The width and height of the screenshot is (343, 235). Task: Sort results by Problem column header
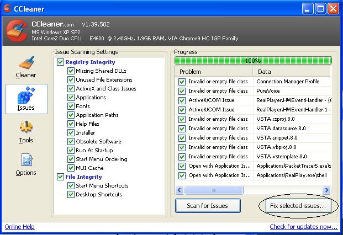tap(214, 72)
